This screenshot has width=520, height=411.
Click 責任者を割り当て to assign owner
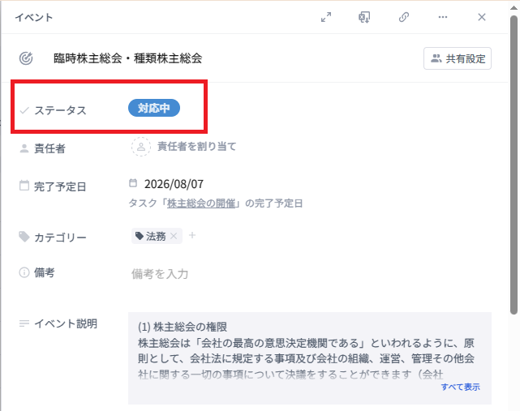[196, 147]
